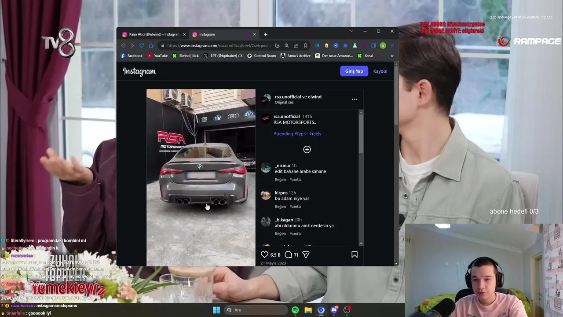This screenshot has height=317, width=563.
Task: Click the taskbar search box Ara
Action: (x=255, y=310)
